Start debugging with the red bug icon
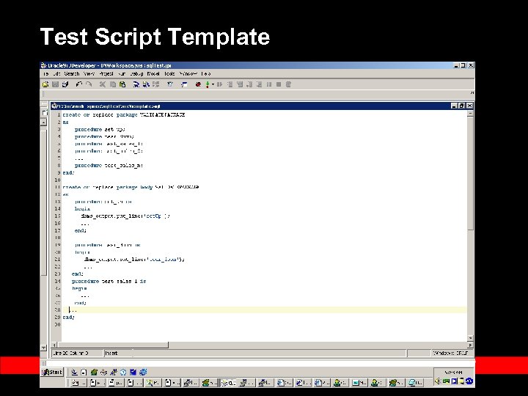 (x=198, y=84)
